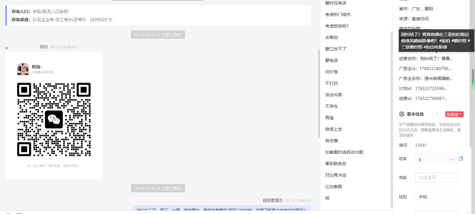Screen dimensions: 475x214
Task: Click the 编号 value 33841
Action: (x=421, y=145)
